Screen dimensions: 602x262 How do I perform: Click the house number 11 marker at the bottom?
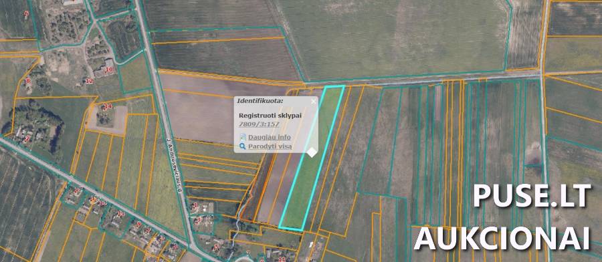point(282,260)
